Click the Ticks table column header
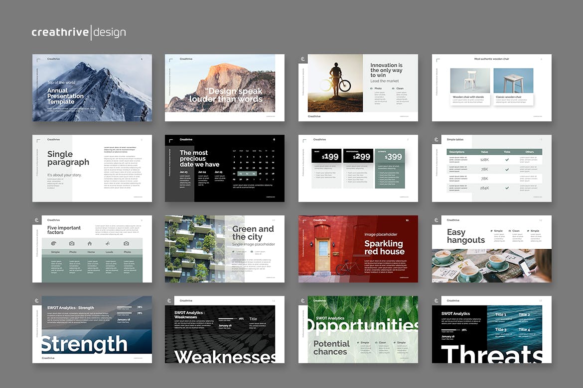583x388 pixels. click(x=507, y=152)
